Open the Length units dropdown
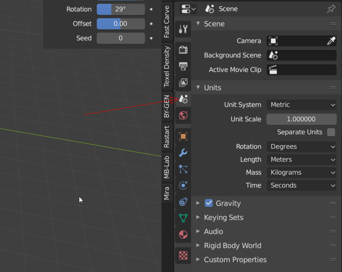342x272 pixels. coord(302,159)
